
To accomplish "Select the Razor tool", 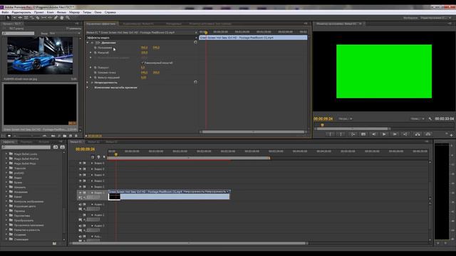I will tap(38, 18).
